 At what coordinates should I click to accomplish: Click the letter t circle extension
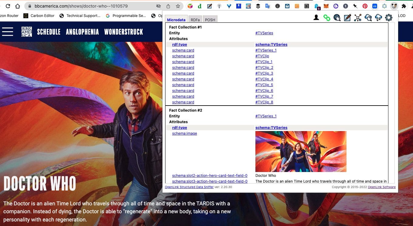coord(345,6)
